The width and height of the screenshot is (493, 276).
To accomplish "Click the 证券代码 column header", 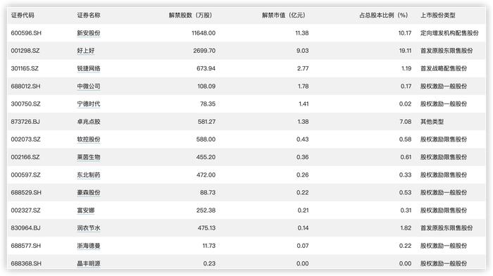I will tap(23, 15).
